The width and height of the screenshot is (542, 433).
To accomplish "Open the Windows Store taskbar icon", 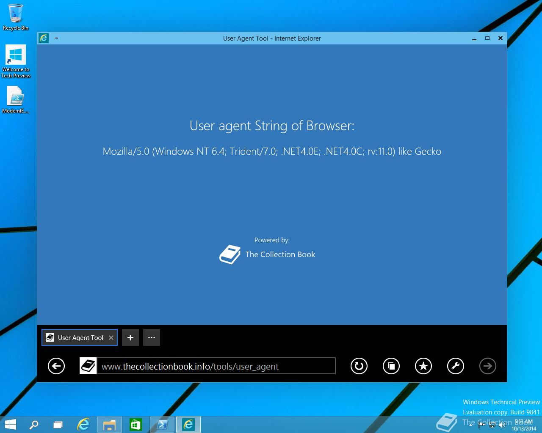I will 135,425.
